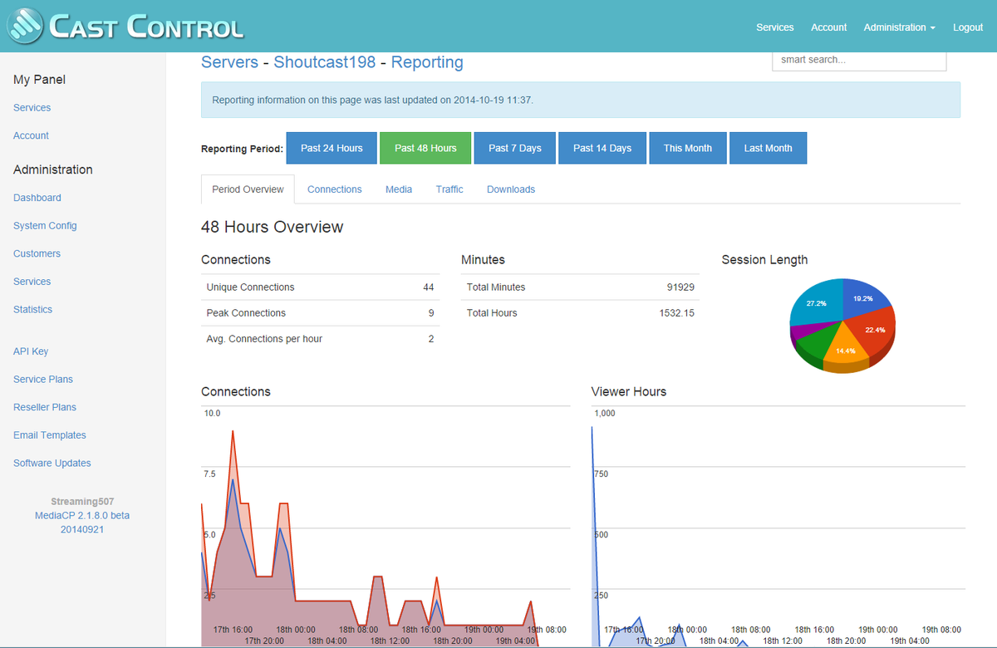Check Software Updates in the sidebar
This screenshot has height=648, width=997.
point(52,464)
